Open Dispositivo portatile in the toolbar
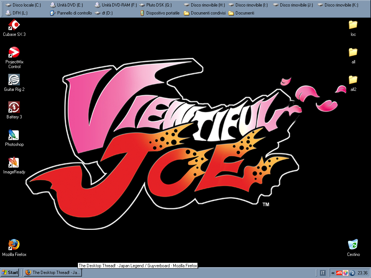 tap(159, 13)
